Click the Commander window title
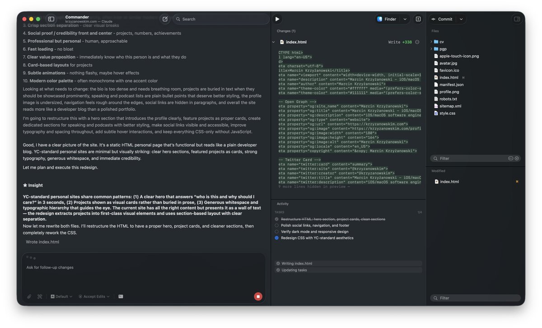The width and height of the screenshot is (542, 328). tap(77, 17)
